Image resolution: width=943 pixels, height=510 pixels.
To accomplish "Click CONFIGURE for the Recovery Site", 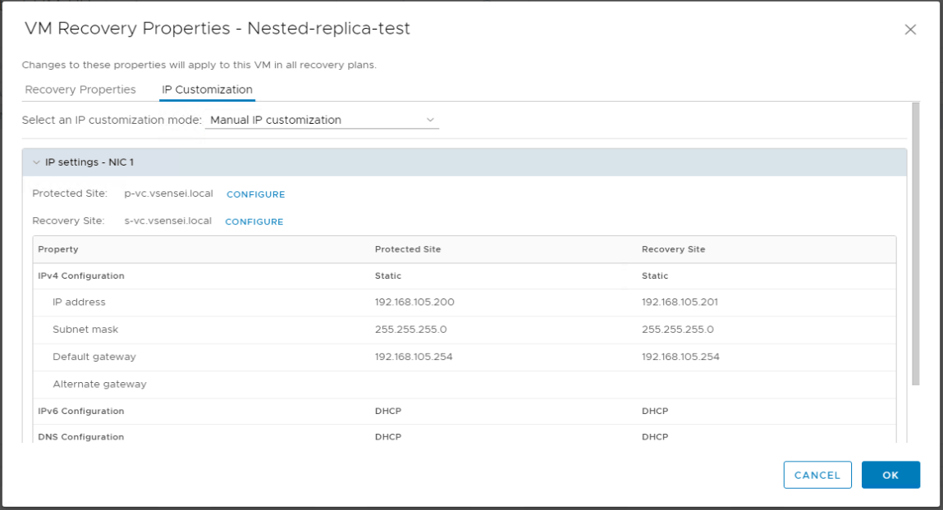I will coord(254,221).
